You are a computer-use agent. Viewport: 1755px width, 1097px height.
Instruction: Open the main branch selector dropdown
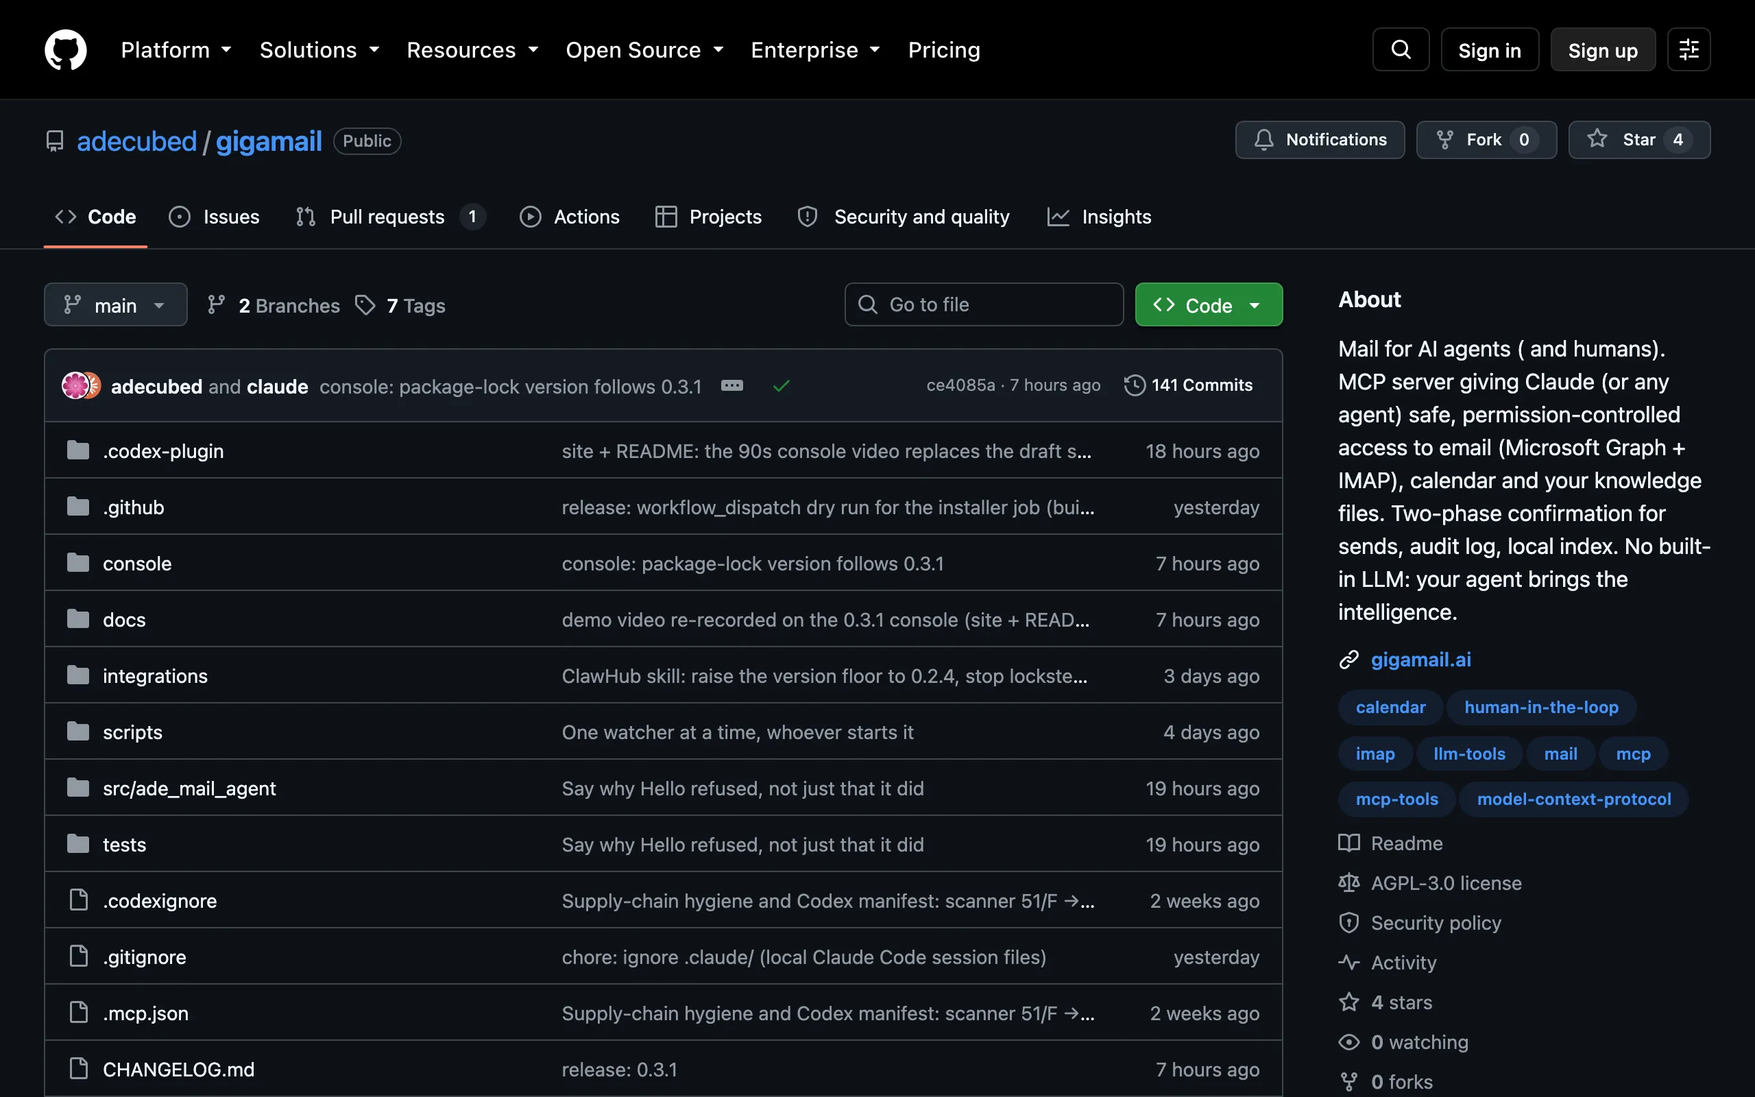click(115, 304)
